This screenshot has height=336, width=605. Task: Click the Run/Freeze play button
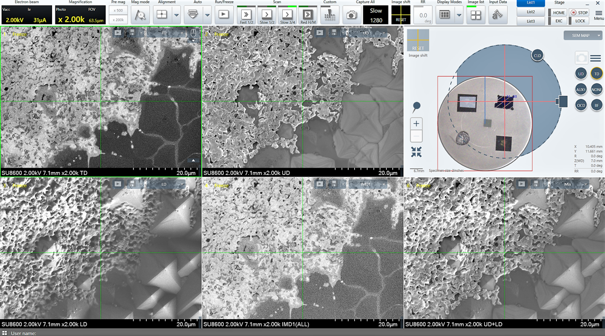tap(223, 14)
